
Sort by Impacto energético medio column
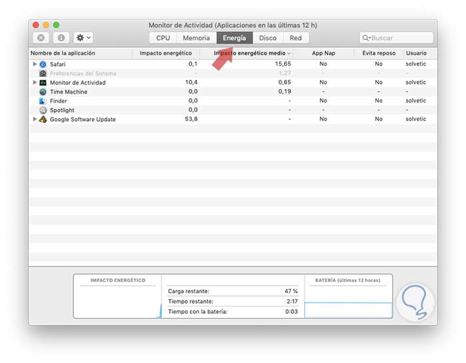(247, 53)
